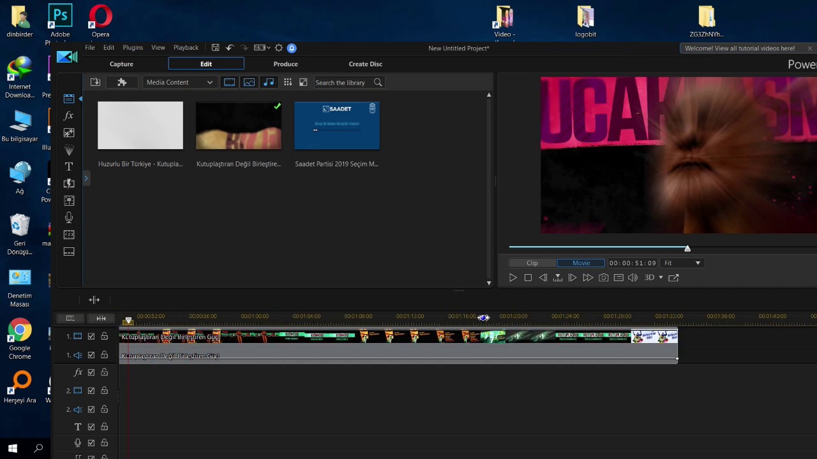The width and height of the screenshot is (817, 459).
Task: Uncheck audio track 2 enable checkbox
Action: (x=91, y=409)
